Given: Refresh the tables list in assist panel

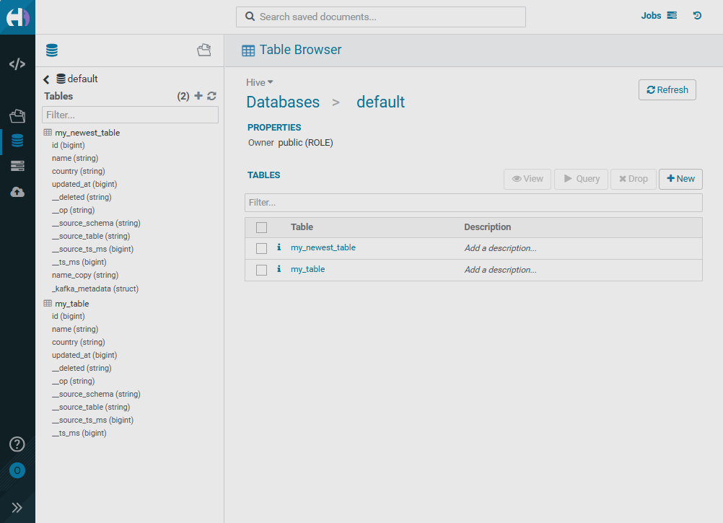Looking at the screenshot, I should [211, 96].
